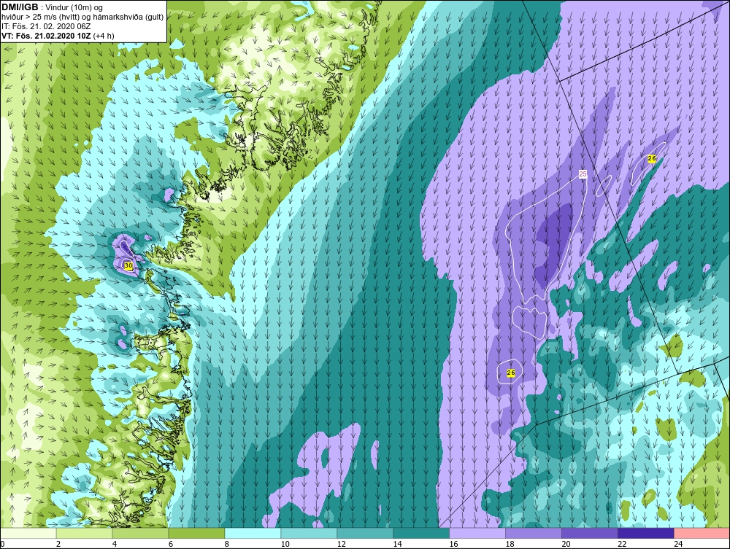The image size is (730, 549).
Task: Click the 0-2 m/s legend swatch
Action: point(28,533)
